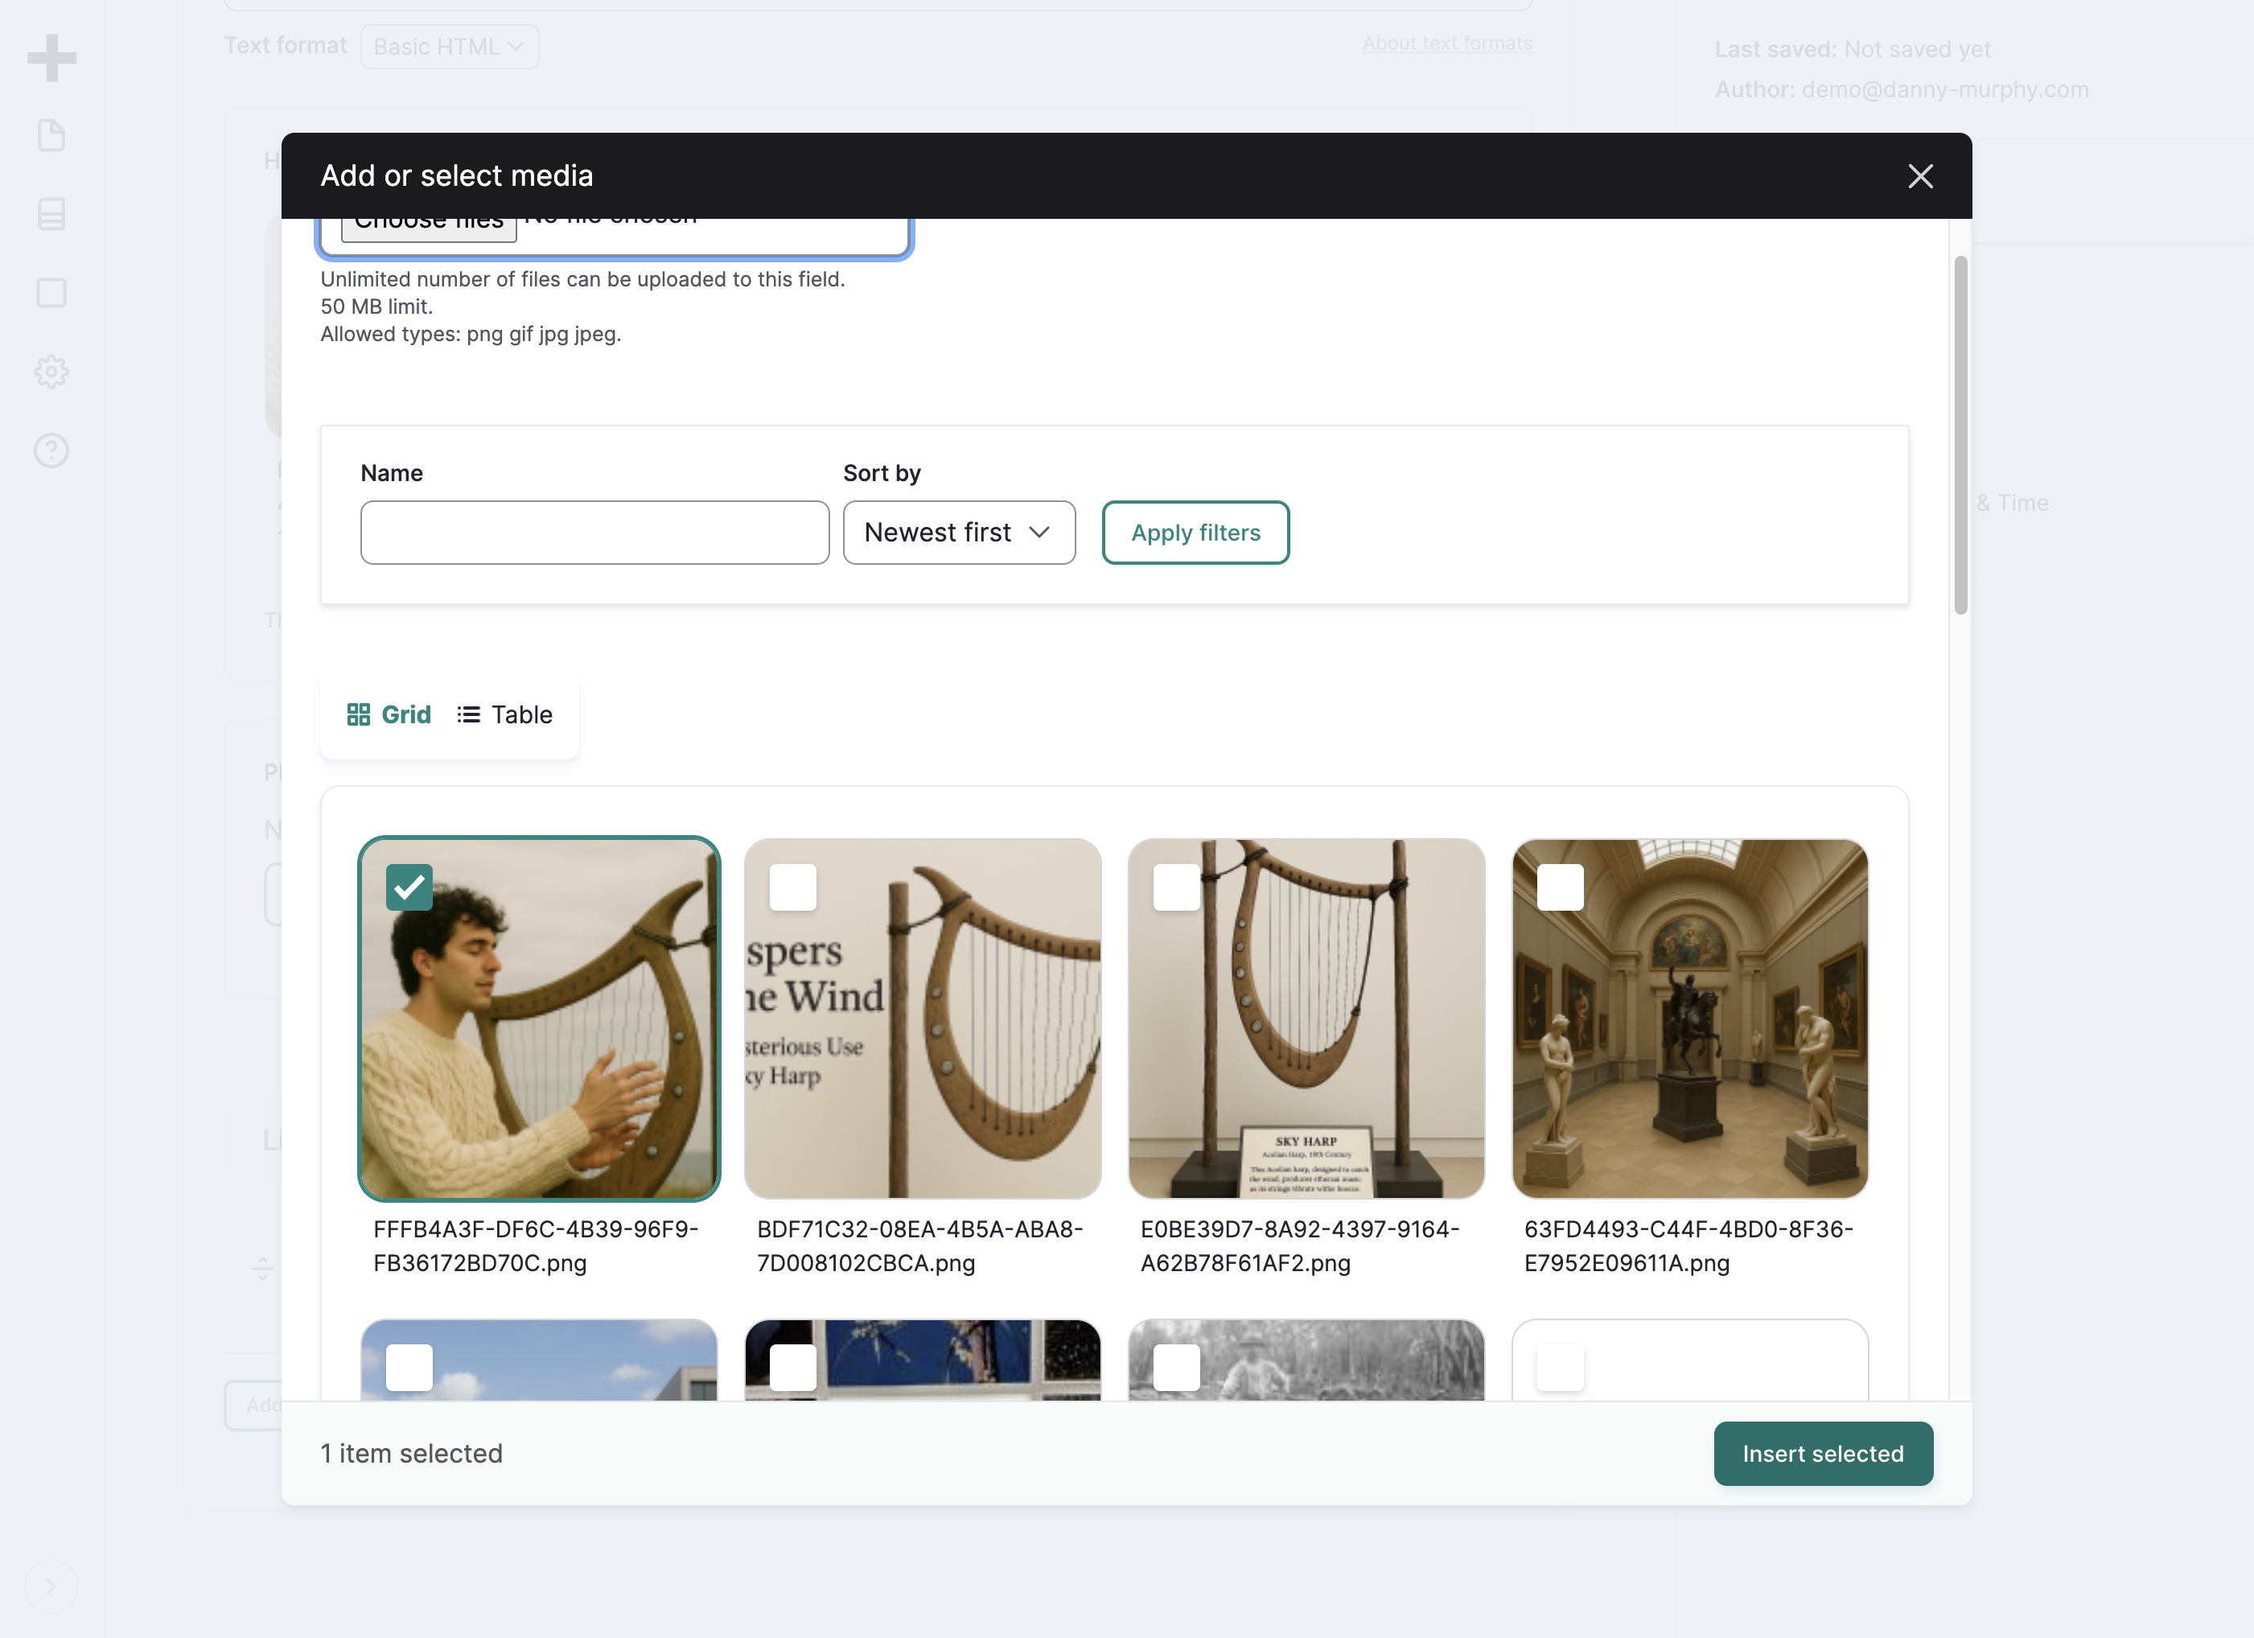This screenshot has height=1638, width=2254.
Task: Open the settings gear icon in sidebar
Action: [x=51, y=372]
